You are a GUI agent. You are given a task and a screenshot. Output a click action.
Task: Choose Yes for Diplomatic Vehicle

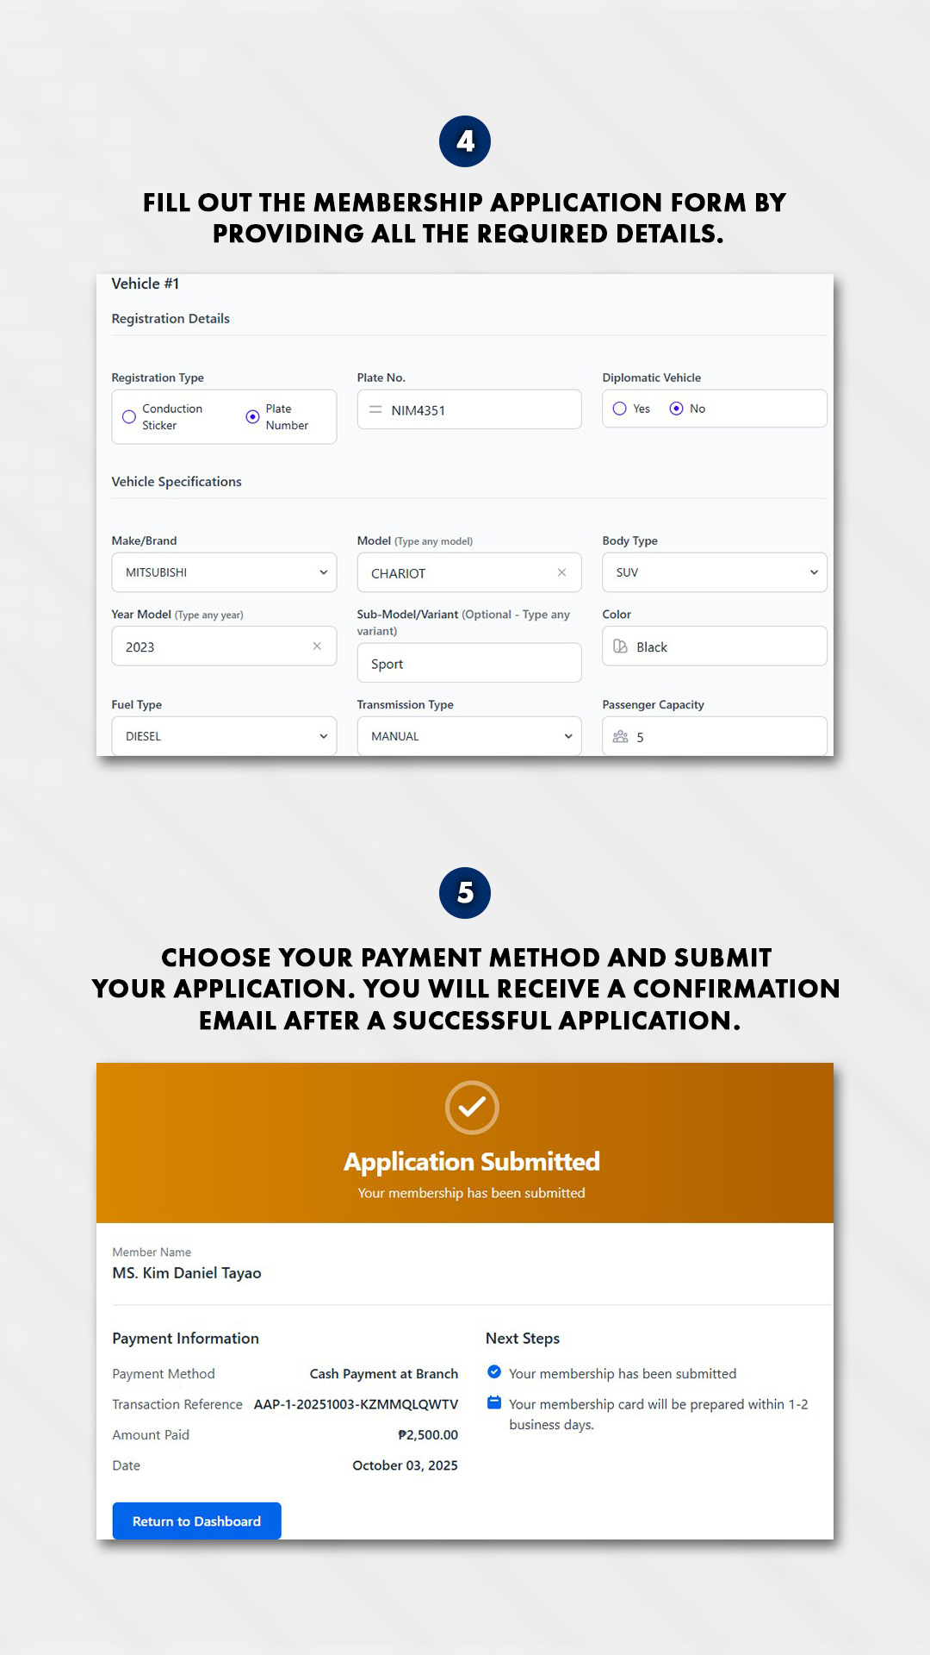[620, 409]
